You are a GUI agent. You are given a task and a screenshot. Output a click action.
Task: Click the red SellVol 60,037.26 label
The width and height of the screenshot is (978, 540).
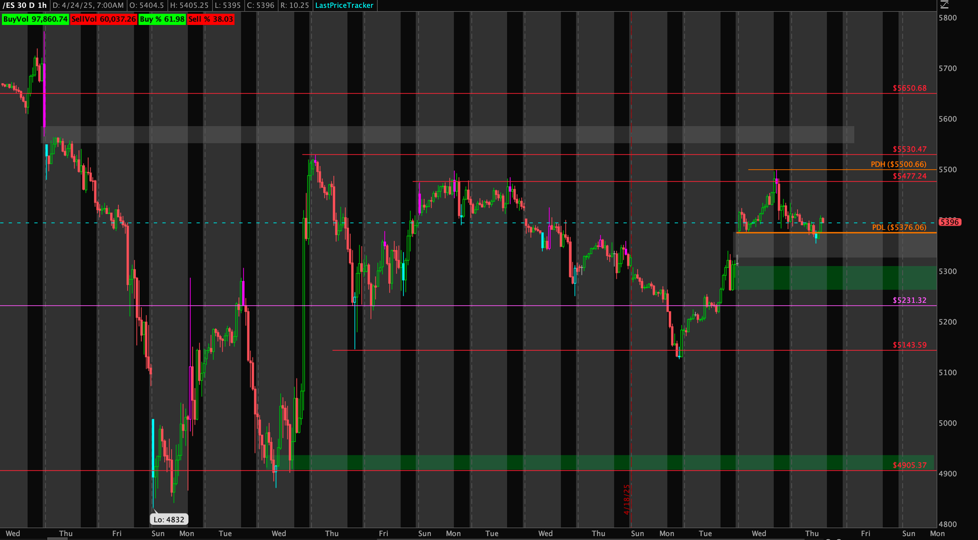click(x=103, y=19)
